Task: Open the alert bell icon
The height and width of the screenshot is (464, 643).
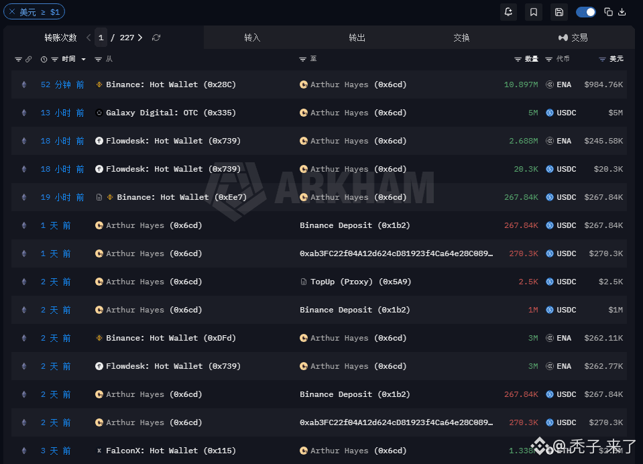Action: pos(508,12)
